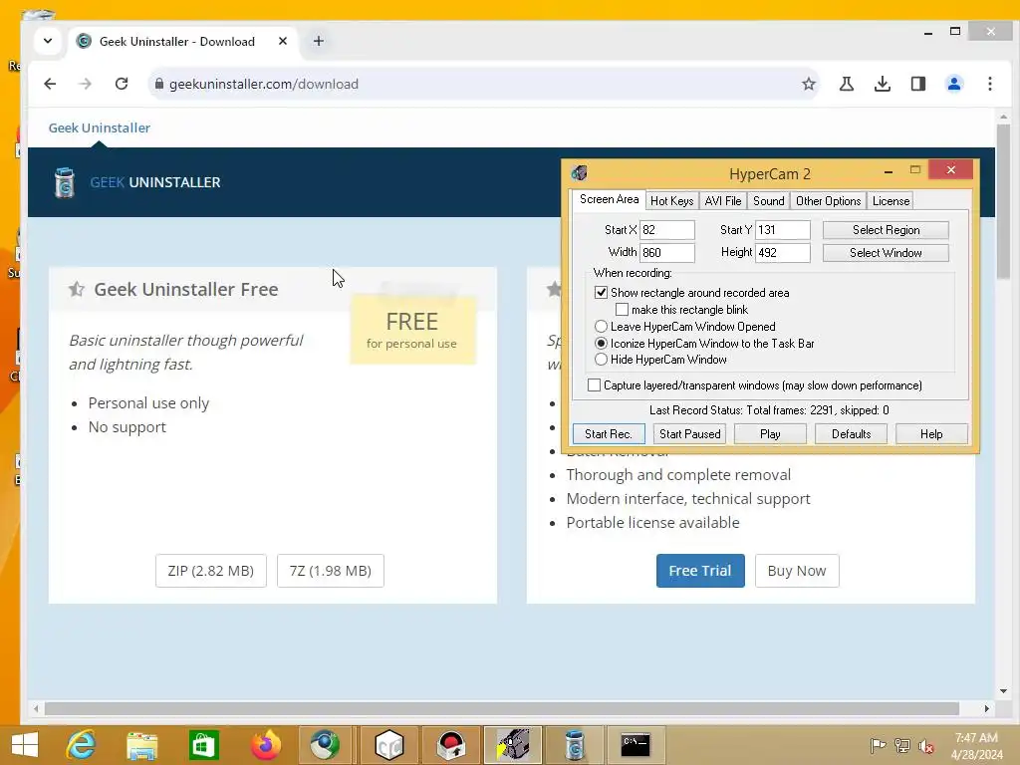Click the Geek Uninstaller trash can logo

65,183
